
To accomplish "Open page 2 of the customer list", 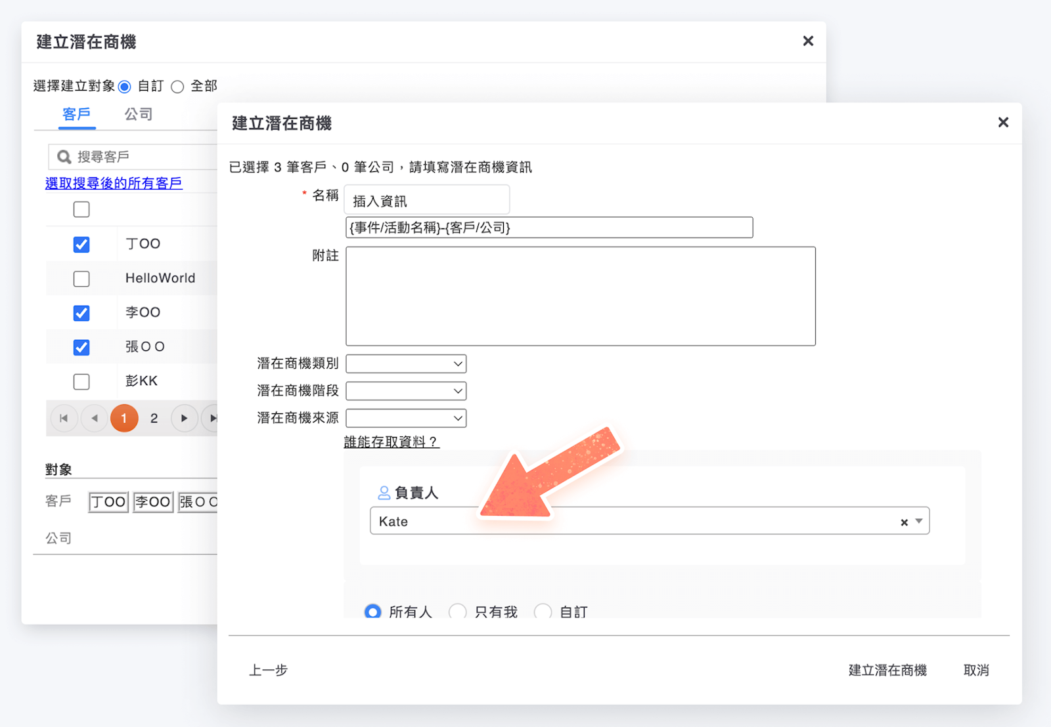I will click(x=154, y=418).
